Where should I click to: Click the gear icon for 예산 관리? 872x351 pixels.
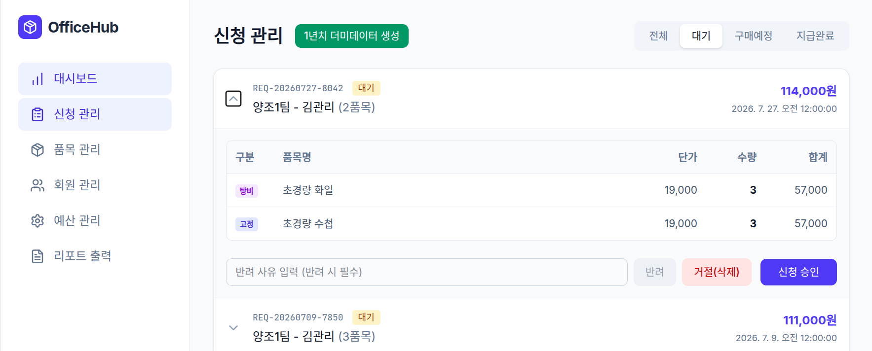38,221
